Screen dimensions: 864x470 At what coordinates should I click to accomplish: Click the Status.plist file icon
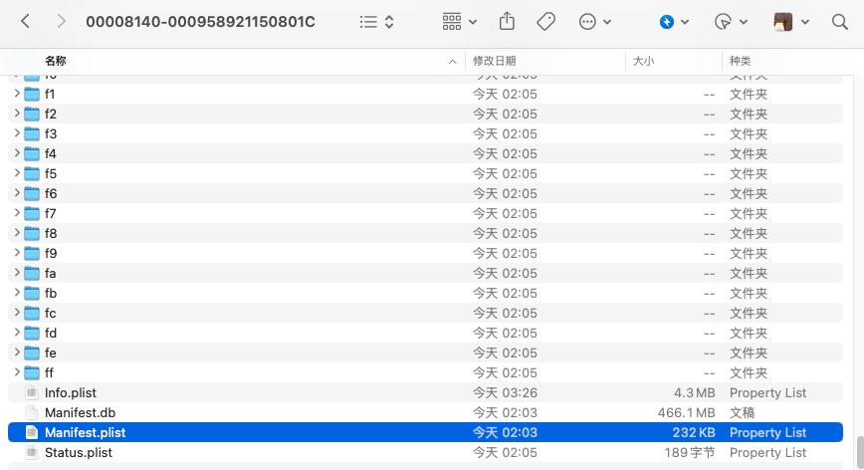[x=32, y=452]
